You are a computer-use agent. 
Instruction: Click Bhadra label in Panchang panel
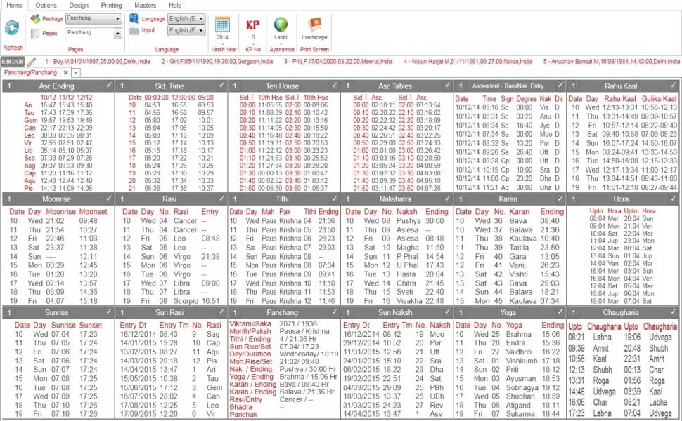[x=241, y=407]
